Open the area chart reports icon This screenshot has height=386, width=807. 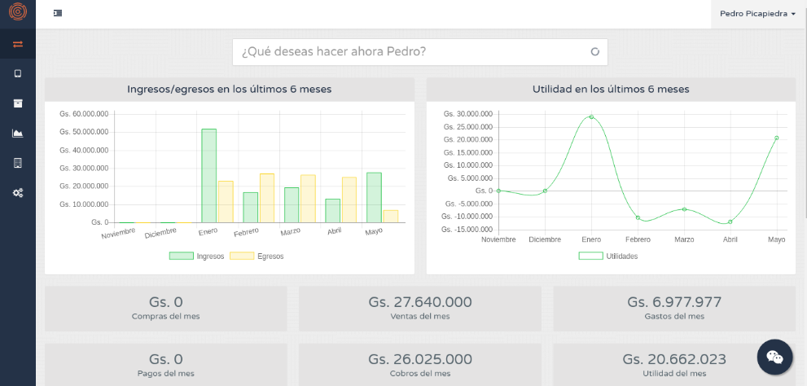pos(17,134)
